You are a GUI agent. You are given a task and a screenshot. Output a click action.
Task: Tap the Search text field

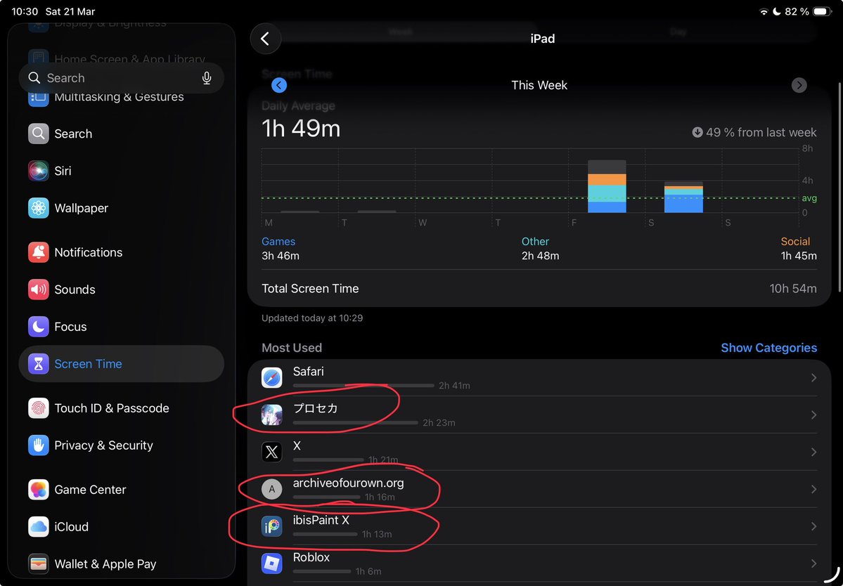tap(122, 78)
